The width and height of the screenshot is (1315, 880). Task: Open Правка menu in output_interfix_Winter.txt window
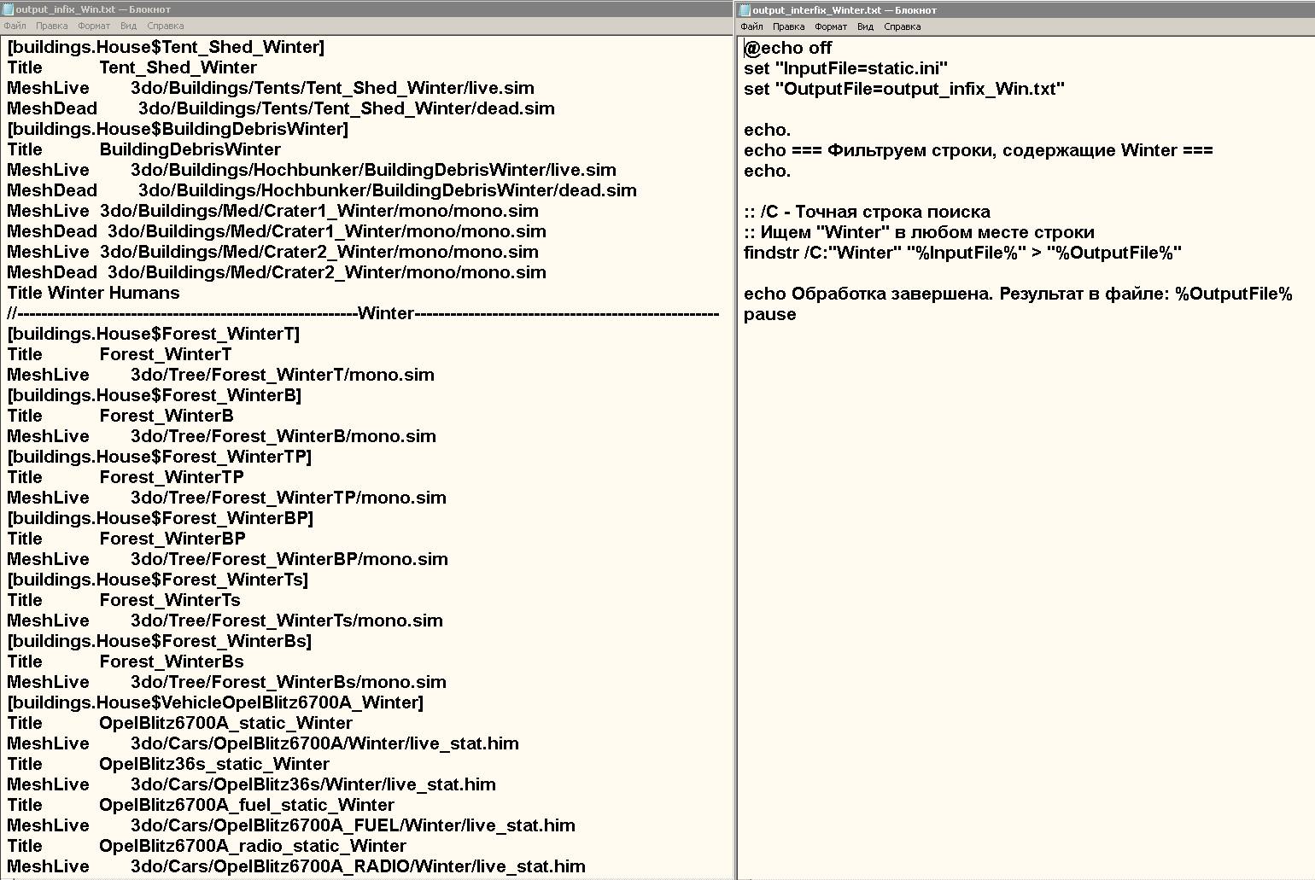click(789, 26)
